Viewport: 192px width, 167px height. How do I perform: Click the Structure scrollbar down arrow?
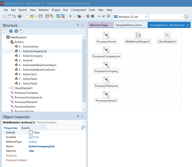click(84, 110)
